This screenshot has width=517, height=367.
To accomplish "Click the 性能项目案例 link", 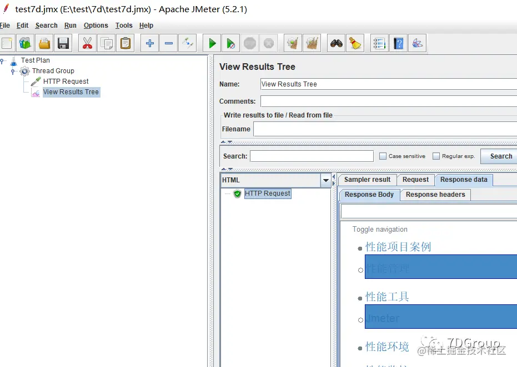I will (x=398, y=247).
